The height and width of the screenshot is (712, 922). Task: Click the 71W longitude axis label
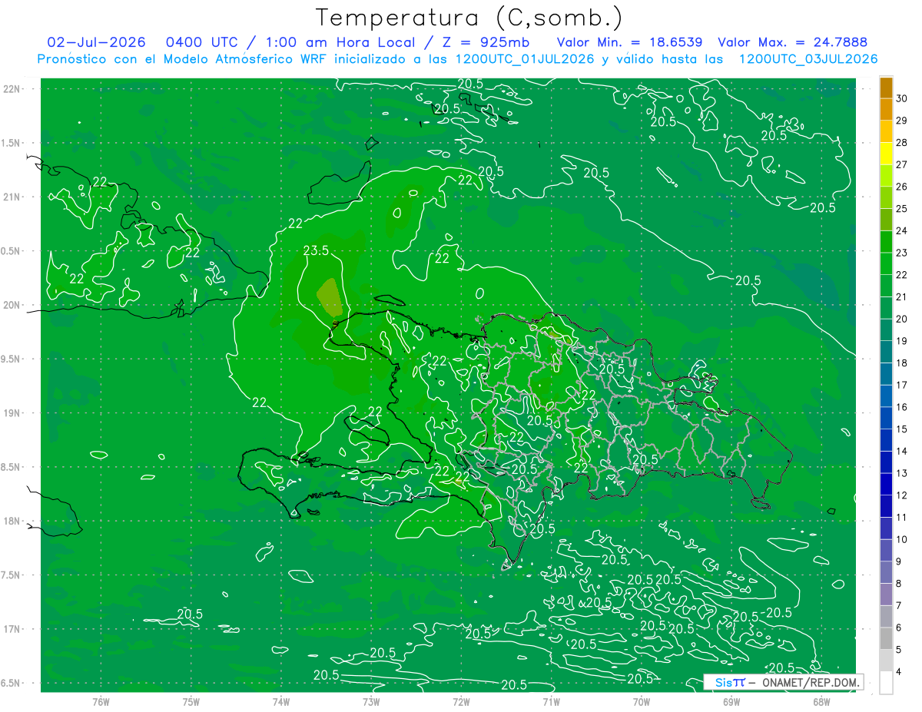551,701
